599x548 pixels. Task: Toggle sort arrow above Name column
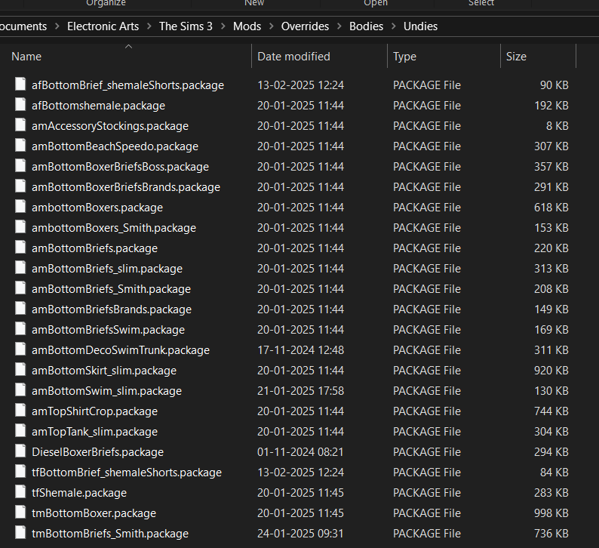pyautogui.click(x=129, y=46)
